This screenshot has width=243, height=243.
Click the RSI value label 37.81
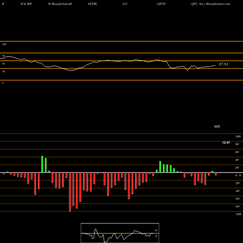point(224,64)
